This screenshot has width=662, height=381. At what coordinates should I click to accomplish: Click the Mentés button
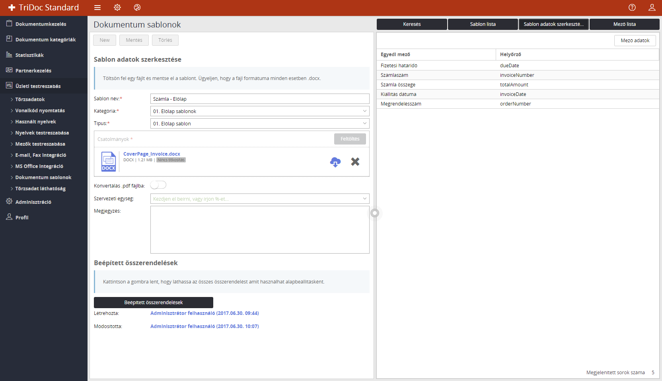(x=134, y=40)
